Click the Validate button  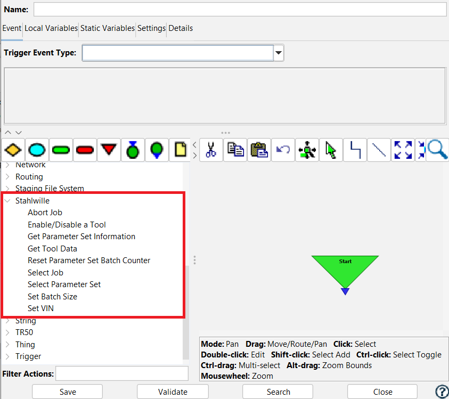coord(173,392)
